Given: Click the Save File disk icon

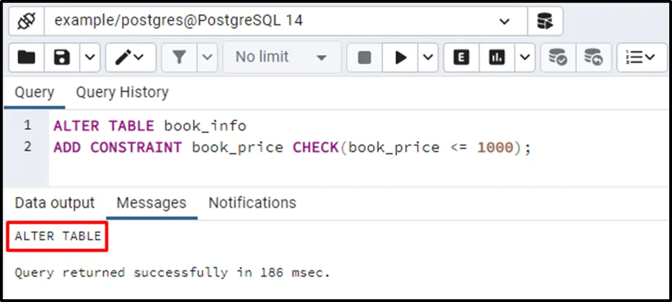Looking at the screenshot, I should (x=62, y=57).
